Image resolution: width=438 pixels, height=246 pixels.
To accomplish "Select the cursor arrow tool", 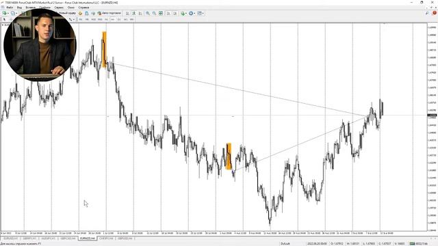I will click(4, 19).
